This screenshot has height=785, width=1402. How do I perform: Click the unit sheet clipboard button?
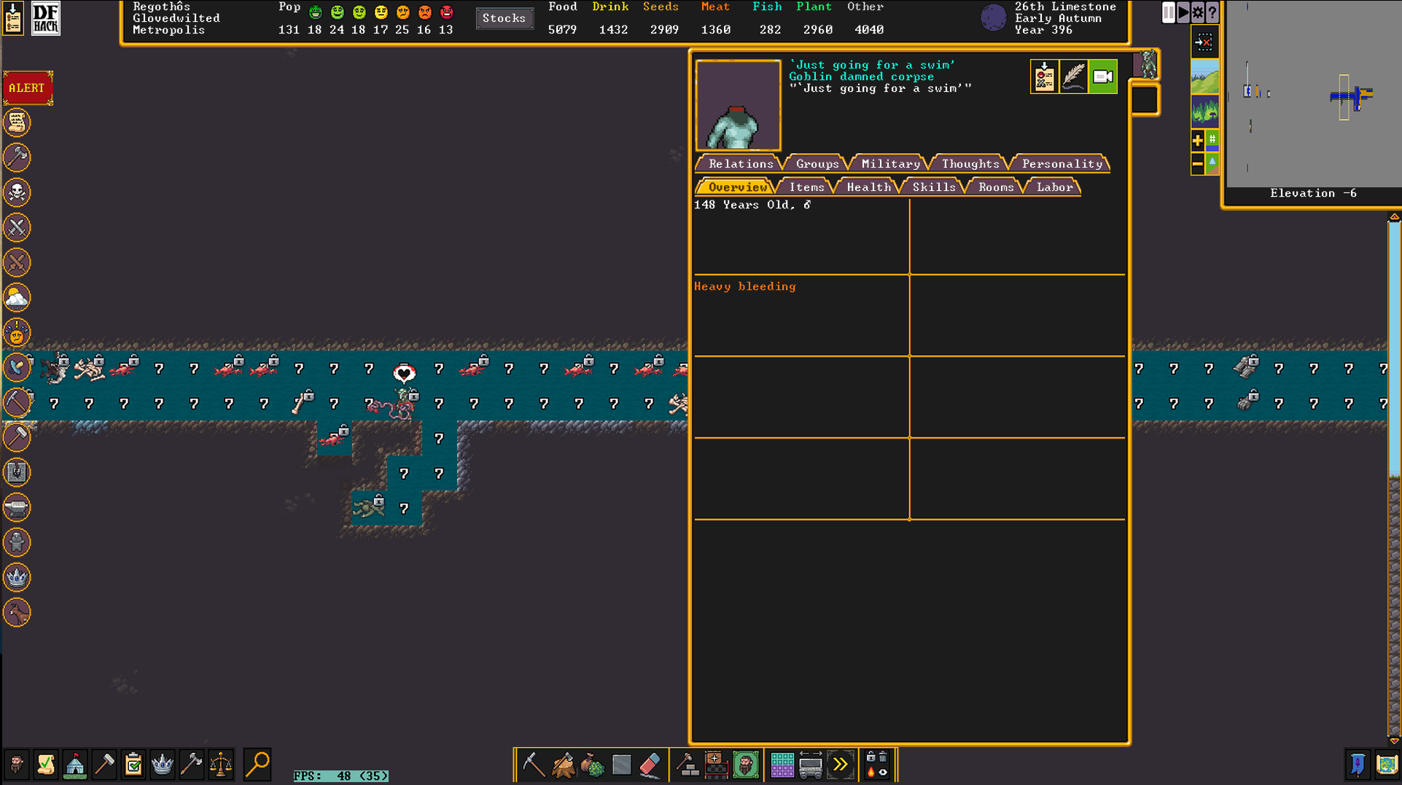pos(1045,77)
